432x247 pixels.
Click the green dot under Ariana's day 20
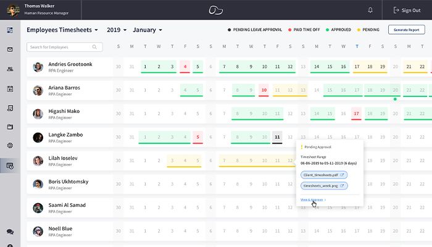point(395,99)
